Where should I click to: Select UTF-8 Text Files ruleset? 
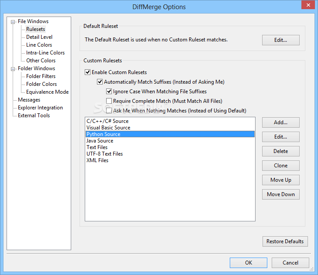click(x=170, y=154)
